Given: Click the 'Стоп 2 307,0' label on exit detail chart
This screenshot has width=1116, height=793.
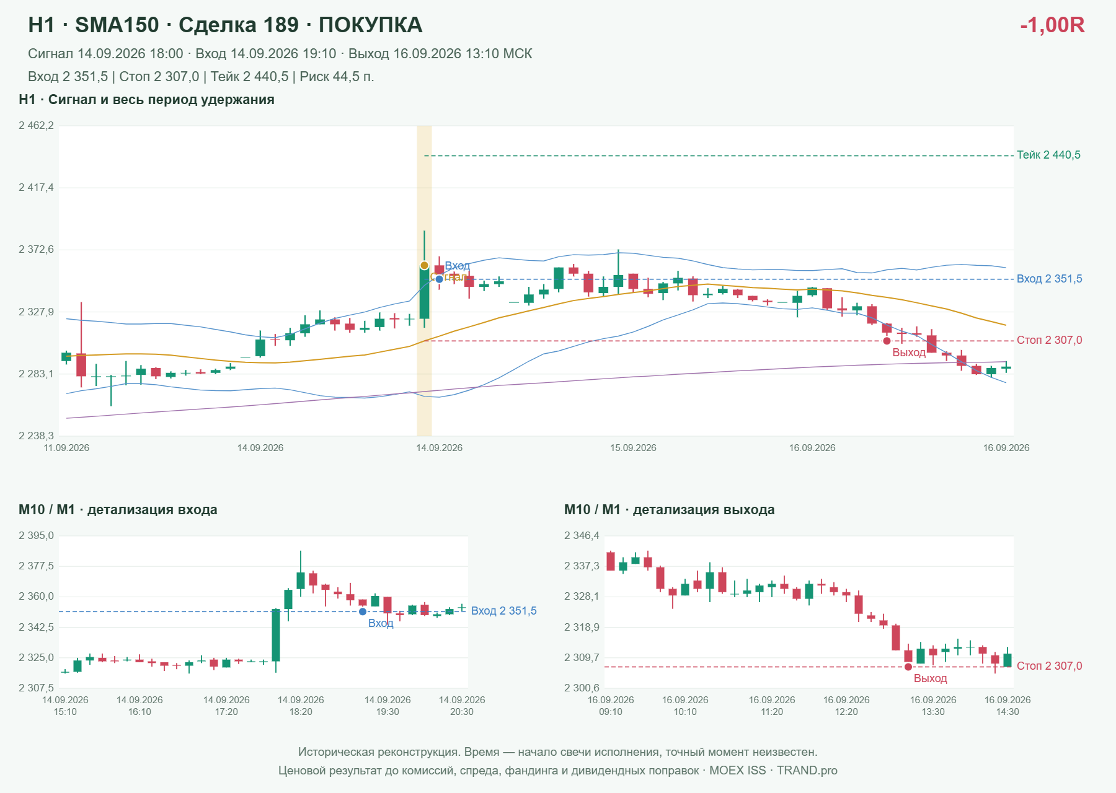Looking at the screenshot, I should tap(1050, 666).
